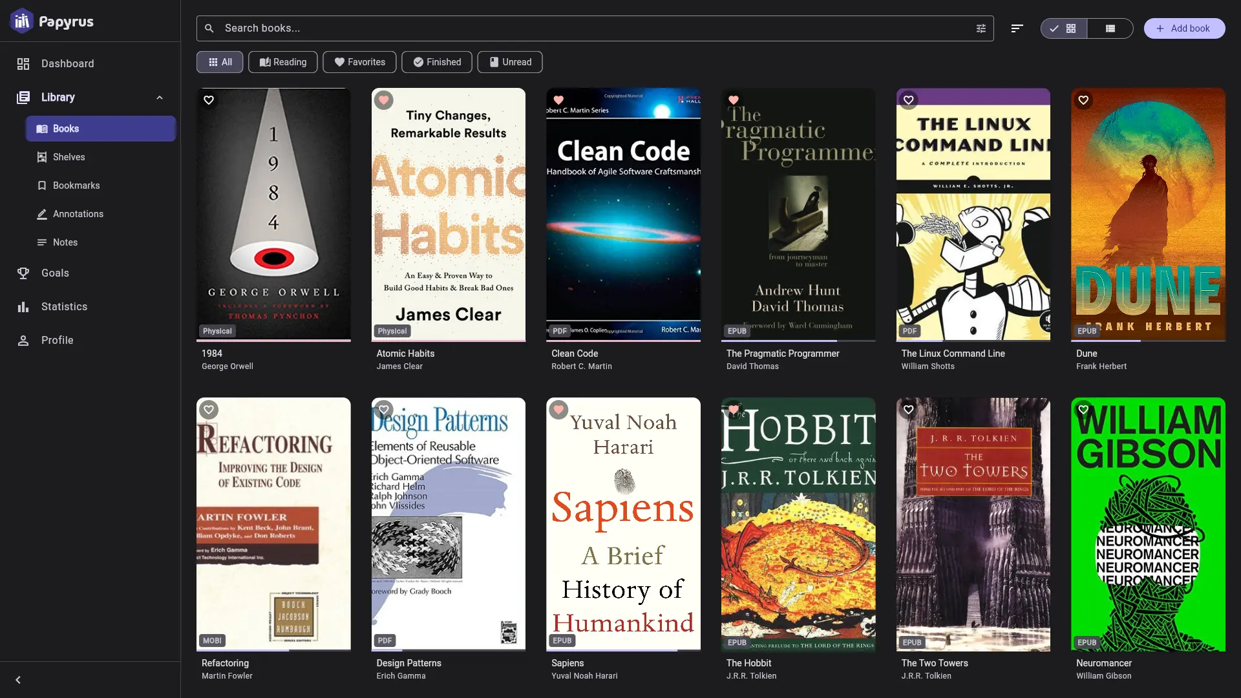
Task: Open the Goals trophy page
Action: tap(55, 273)
